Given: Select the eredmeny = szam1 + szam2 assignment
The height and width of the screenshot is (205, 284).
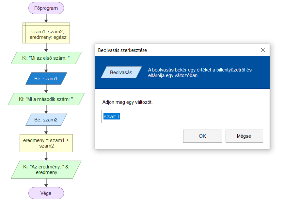Looking at the screenshot, I should point(46,143).
